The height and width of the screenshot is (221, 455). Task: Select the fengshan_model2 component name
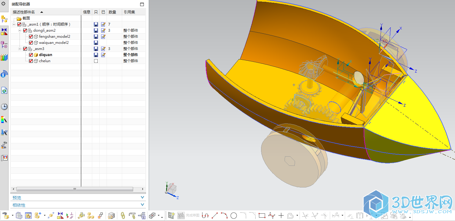coord(55,37)
